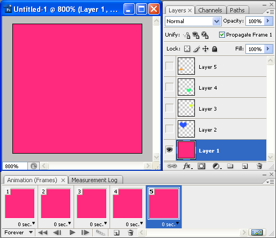The width and height of the screenshot is (276, 238).
Task: Click the Lock all padlock icon
Action: [x=214, y=49]
